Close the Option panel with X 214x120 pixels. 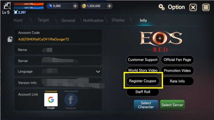pos(193,7)
